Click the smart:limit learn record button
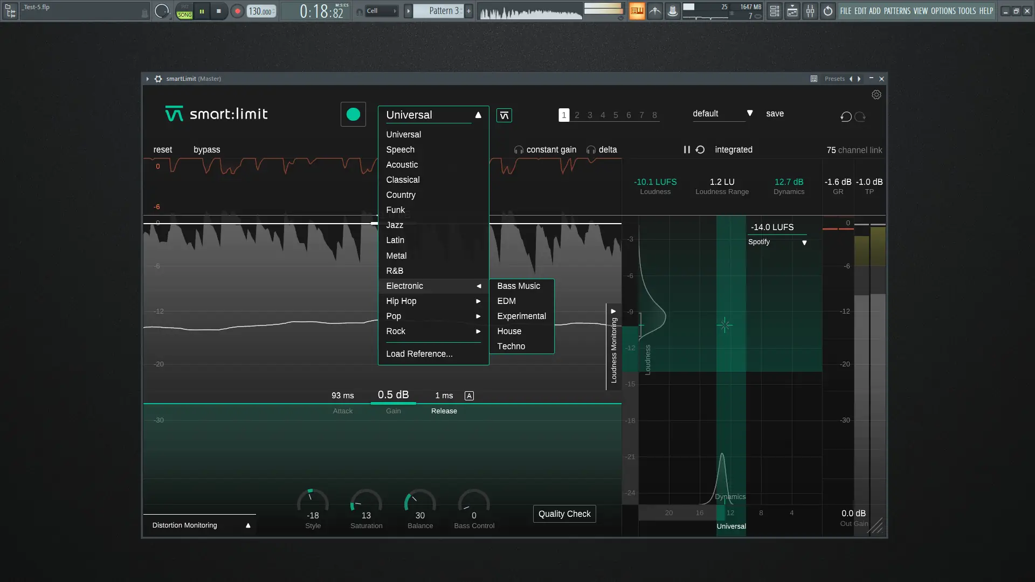 353,114
